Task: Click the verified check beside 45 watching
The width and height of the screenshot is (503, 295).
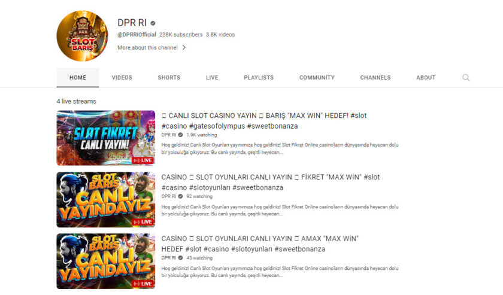Action: click(181, 258)
